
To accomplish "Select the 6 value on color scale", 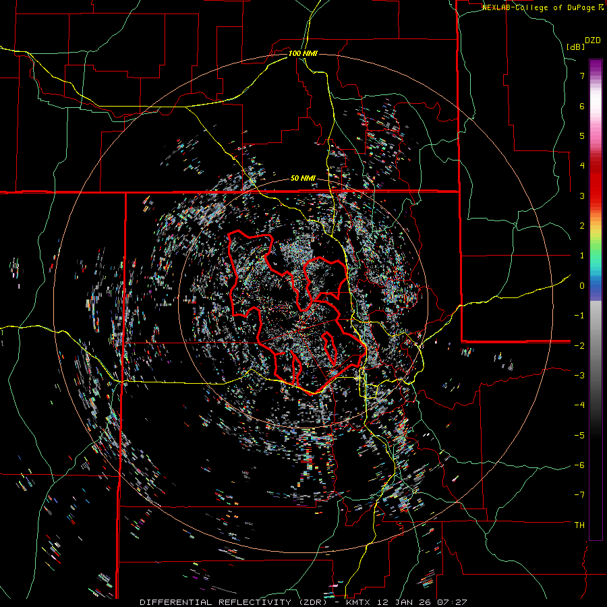I will tap(582, 106).
